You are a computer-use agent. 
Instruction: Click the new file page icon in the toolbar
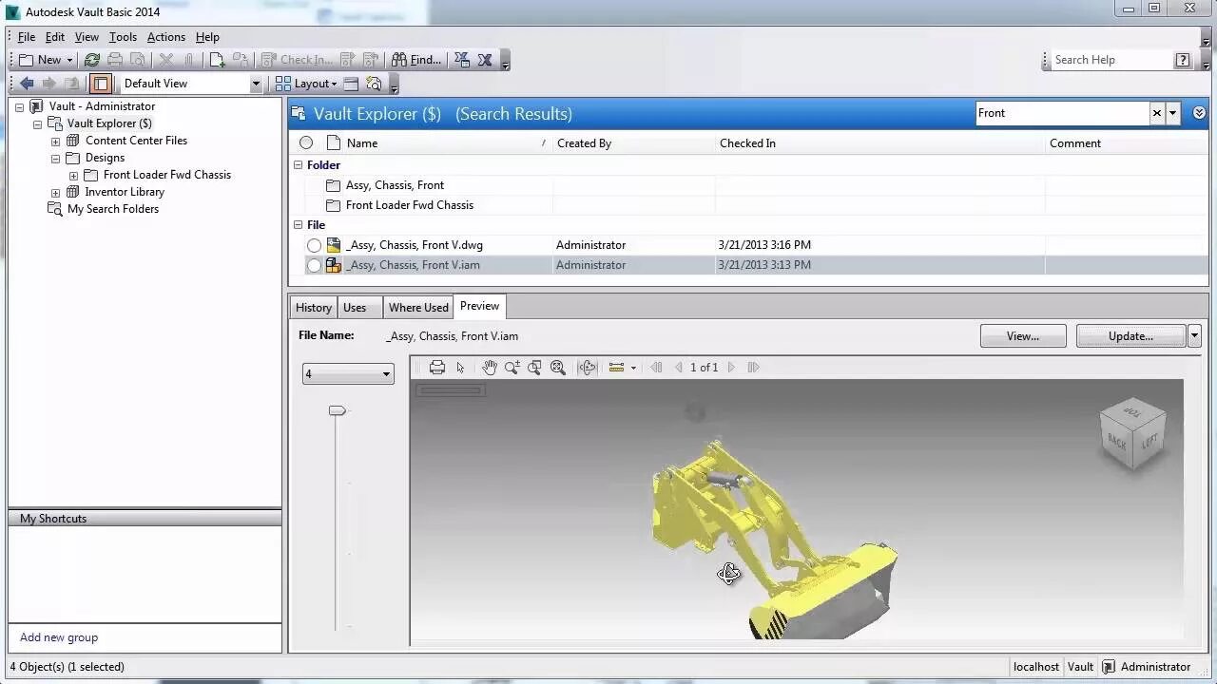tap(217, 60)
